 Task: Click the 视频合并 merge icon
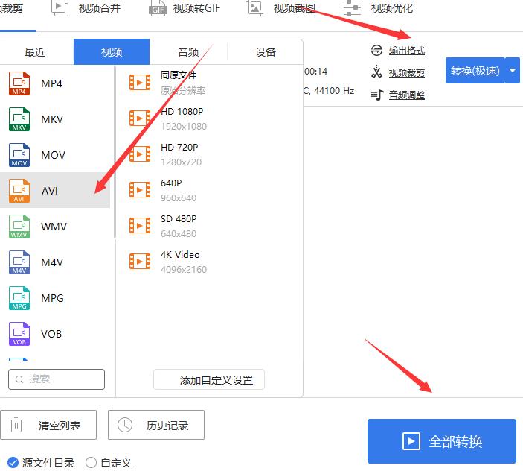pyautogui.click(x=60, y=8)
